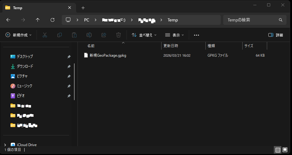Click the Paste clipboard icon
The height and width of the screenshot is (155, 292).
[x=74, y=35]
